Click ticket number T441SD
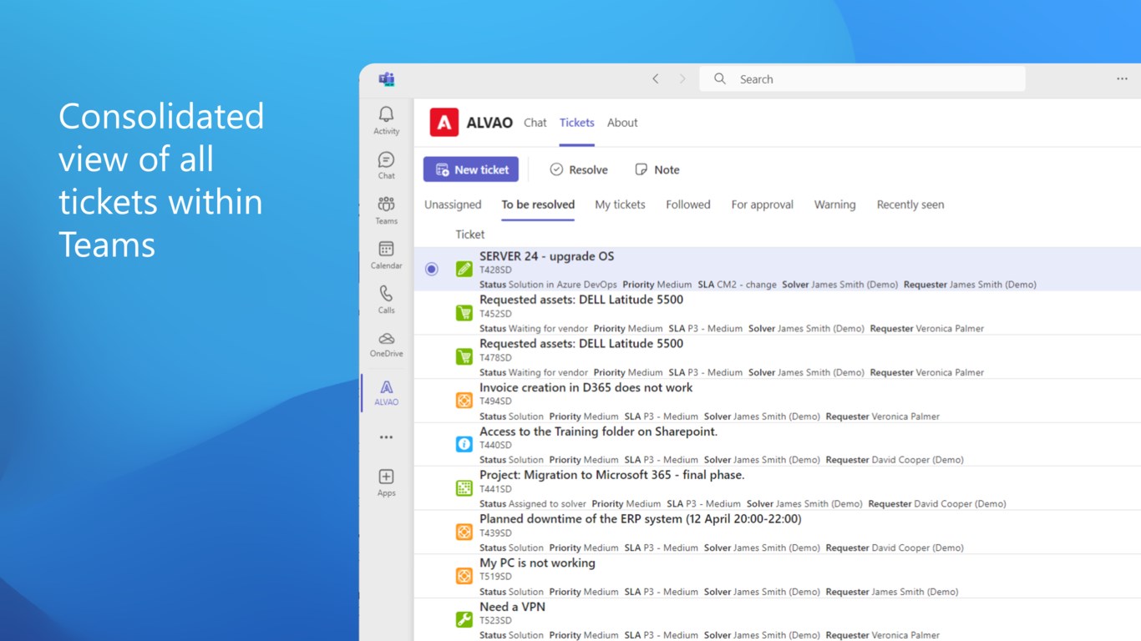The width and height of the screenshot is (1141, 641). click(x=495, y=489)
